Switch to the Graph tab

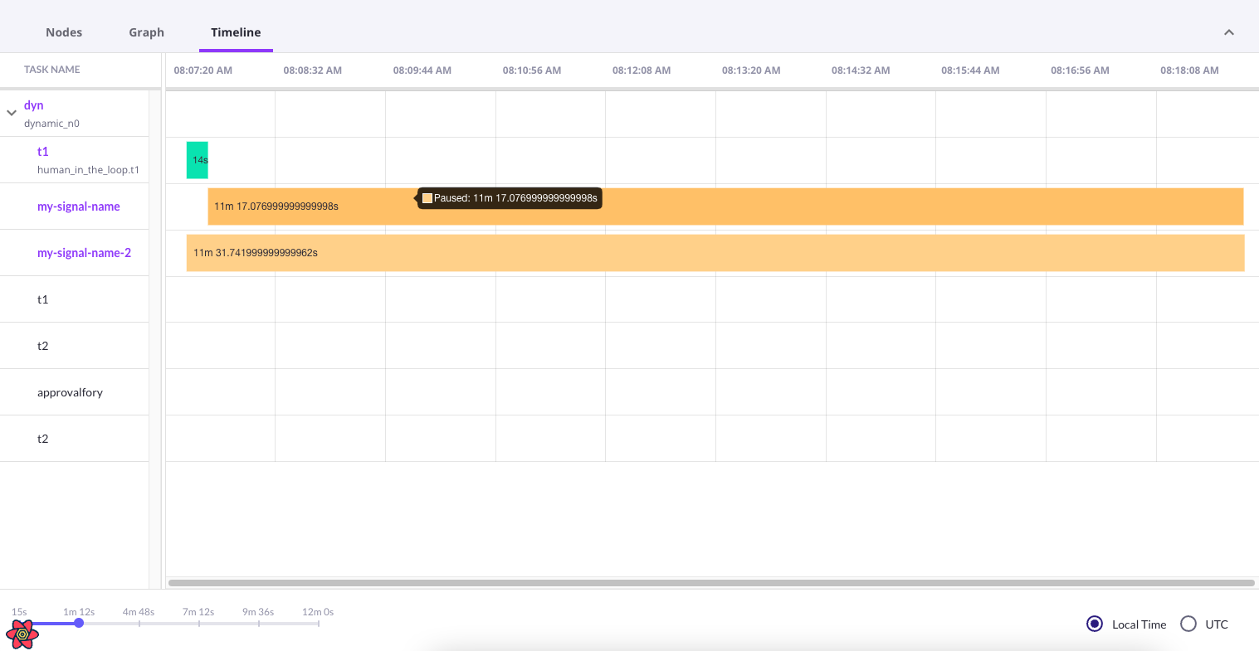[x=146, y=32]
